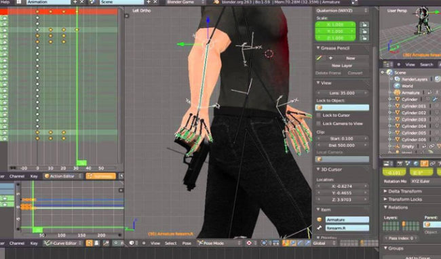Open the View menu in 3D viewport header
This screenshot has width=441, height=259.
(155, 243)
